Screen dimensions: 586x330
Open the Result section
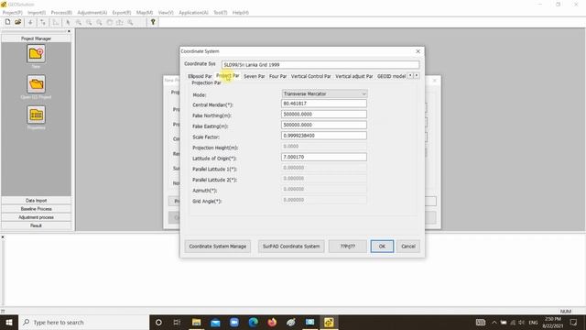(36, 225)
